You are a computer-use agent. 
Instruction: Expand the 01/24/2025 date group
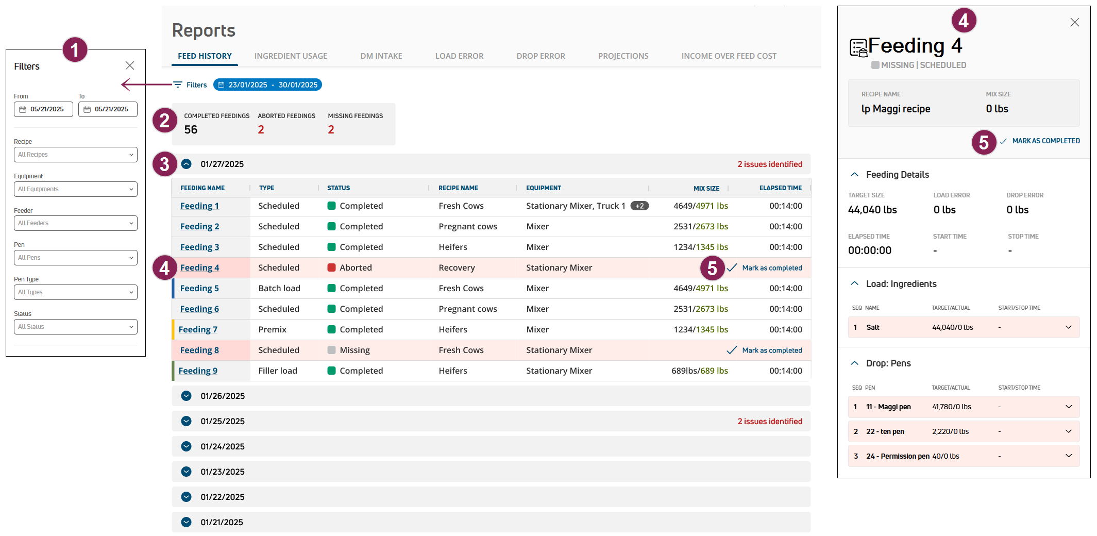[187, 446]
